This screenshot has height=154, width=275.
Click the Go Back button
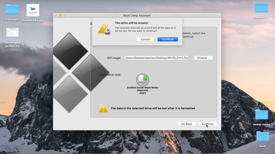click(186, 124)
